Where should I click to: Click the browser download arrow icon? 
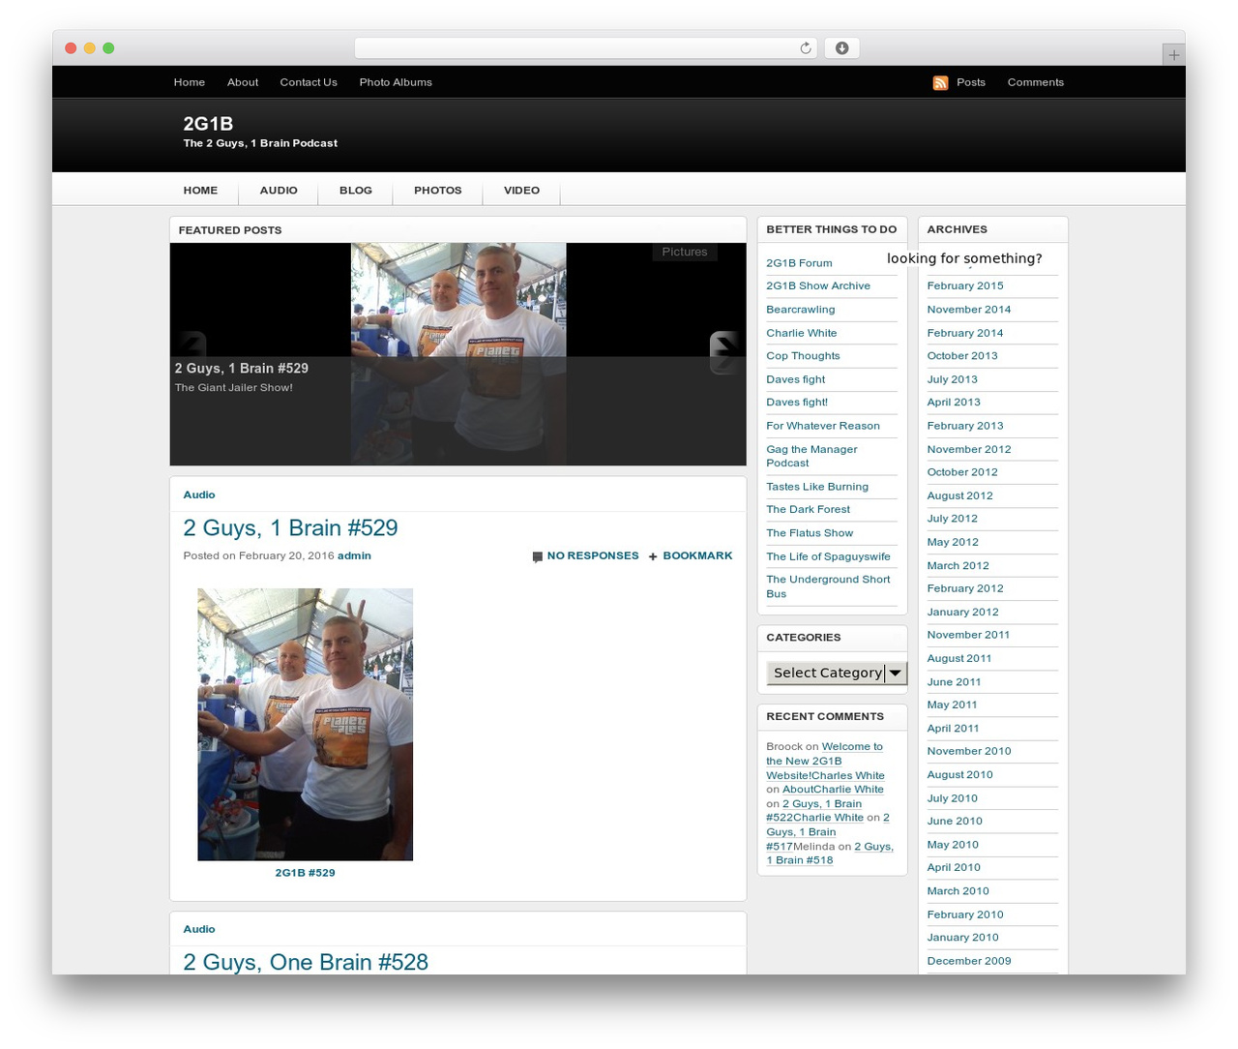coord(841,48)
